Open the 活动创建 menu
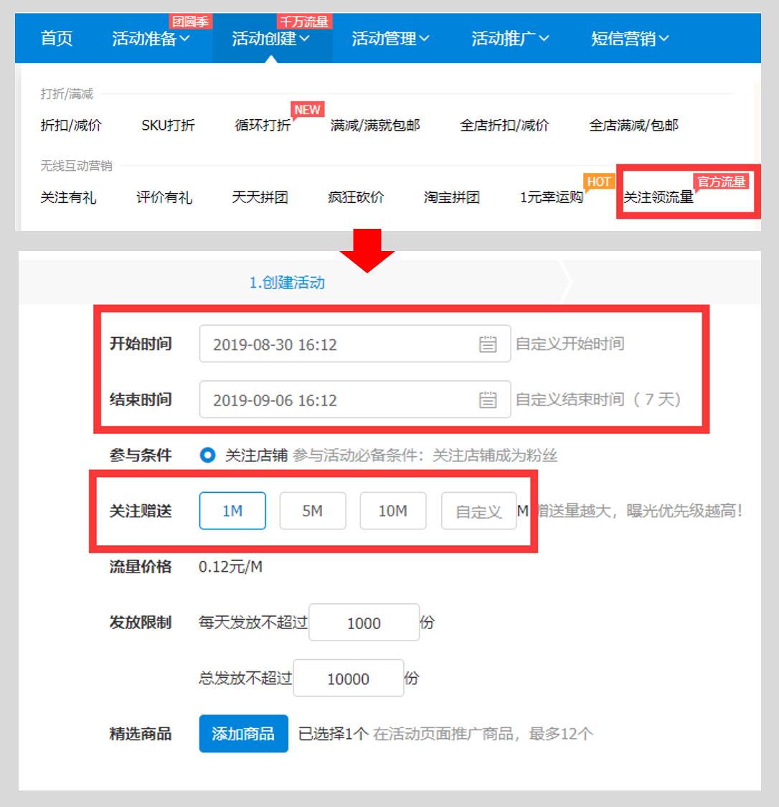Viewport: 779px width, 807px height. tap(270, 39)
